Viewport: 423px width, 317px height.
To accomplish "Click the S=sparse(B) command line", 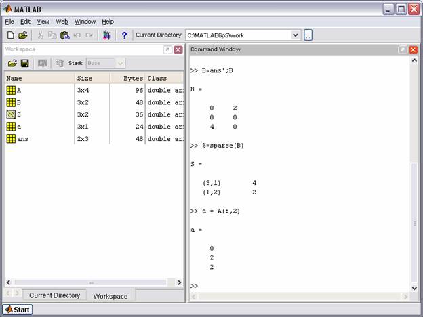I will click(x=217, y=146).
